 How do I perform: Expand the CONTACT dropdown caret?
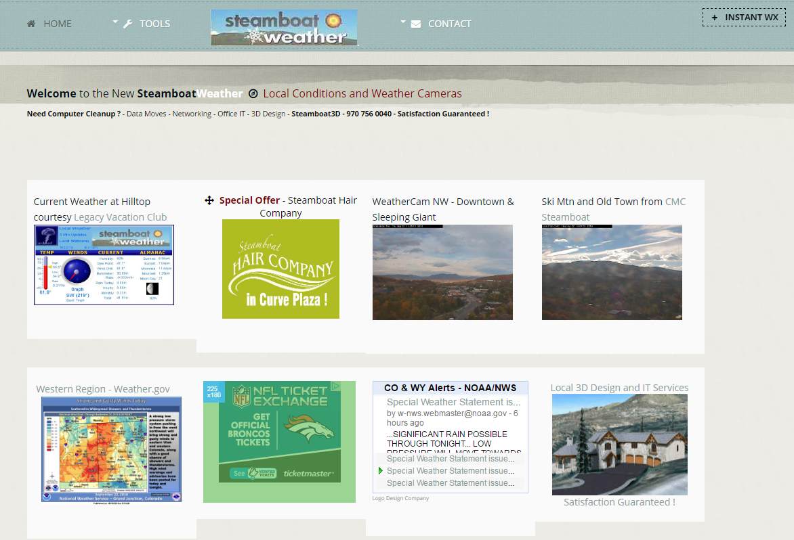403,22
